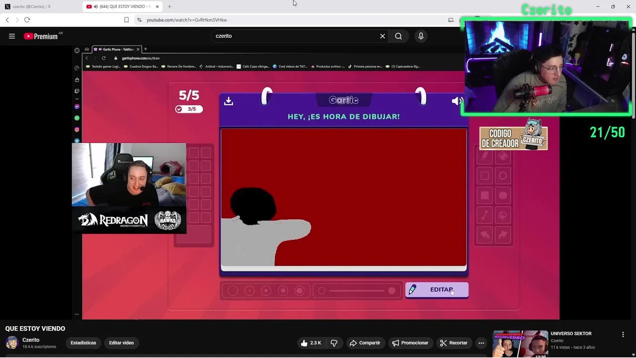Viewport: 636px width, 358px height.
Task: Open the YouTube hamburger guide menu
Action: (12, 36)
